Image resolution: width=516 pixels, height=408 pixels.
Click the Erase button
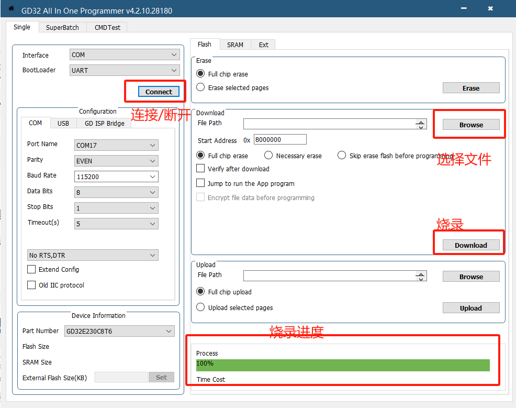471,89
